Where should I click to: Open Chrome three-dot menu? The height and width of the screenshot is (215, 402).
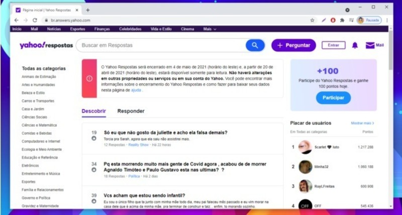click(387, 20)
